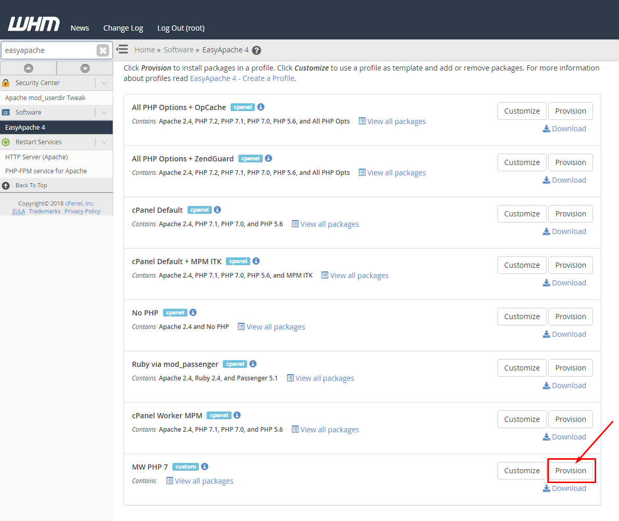View all packages for ZendGuard profile
Viewport: 619px width, 521px height.
pyautogui.click(x=393, y=173)
